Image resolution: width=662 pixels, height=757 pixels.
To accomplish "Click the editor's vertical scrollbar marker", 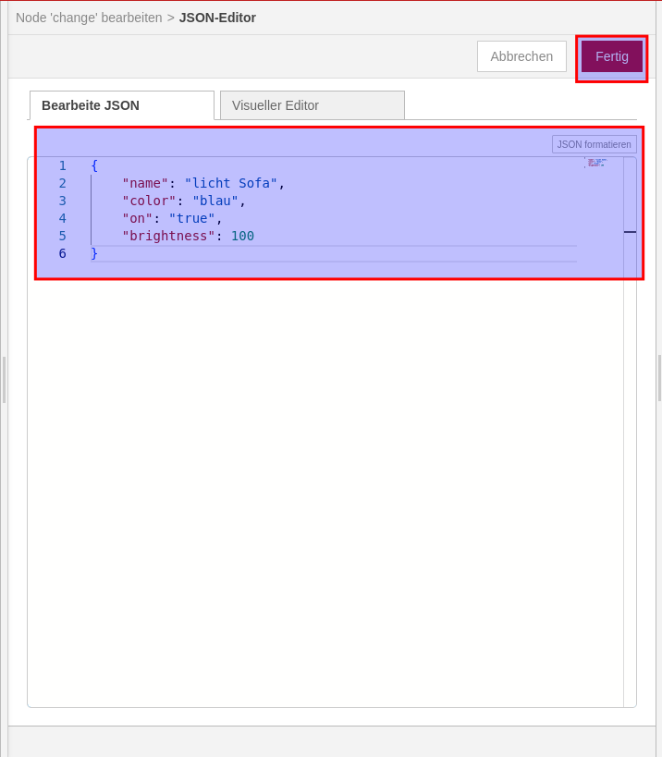I will pos(630,232).
